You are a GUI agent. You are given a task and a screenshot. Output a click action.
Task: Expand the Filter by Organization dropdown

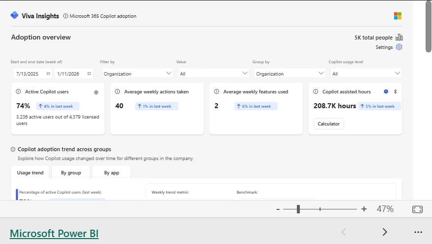(x=137, y=74)
